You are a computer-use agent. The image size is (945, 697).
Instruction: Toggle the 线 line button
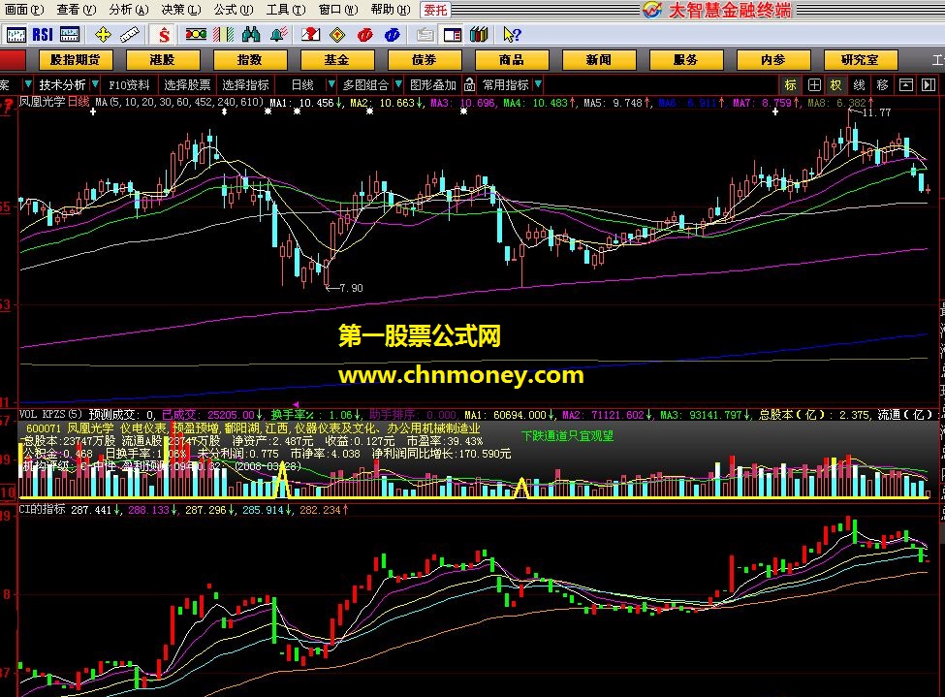tap(860, 85)
